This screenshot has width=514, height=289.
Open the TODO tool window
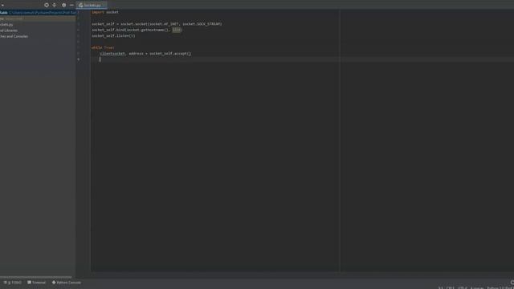[x=13, y=283]
